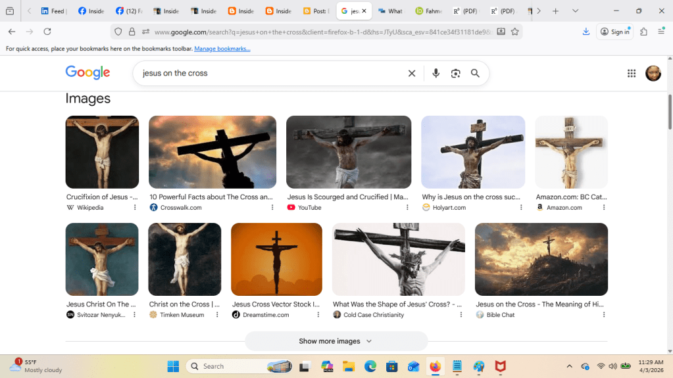Open the weather widget showing 55°F
Viewport: 673px width, 378px height.
pos(36,366)
